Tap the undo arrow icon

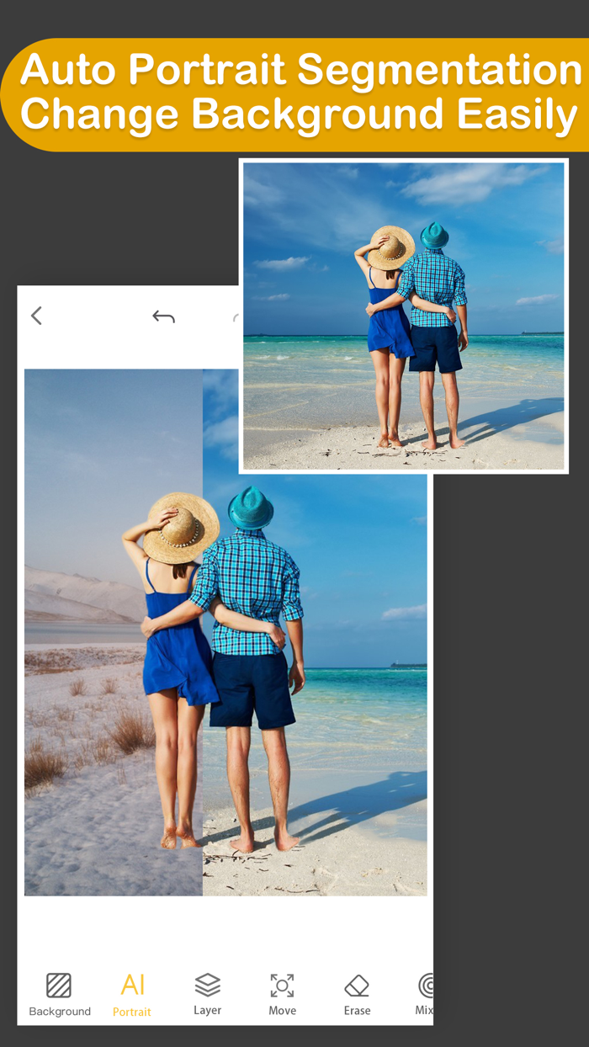(x=163, y=316)
